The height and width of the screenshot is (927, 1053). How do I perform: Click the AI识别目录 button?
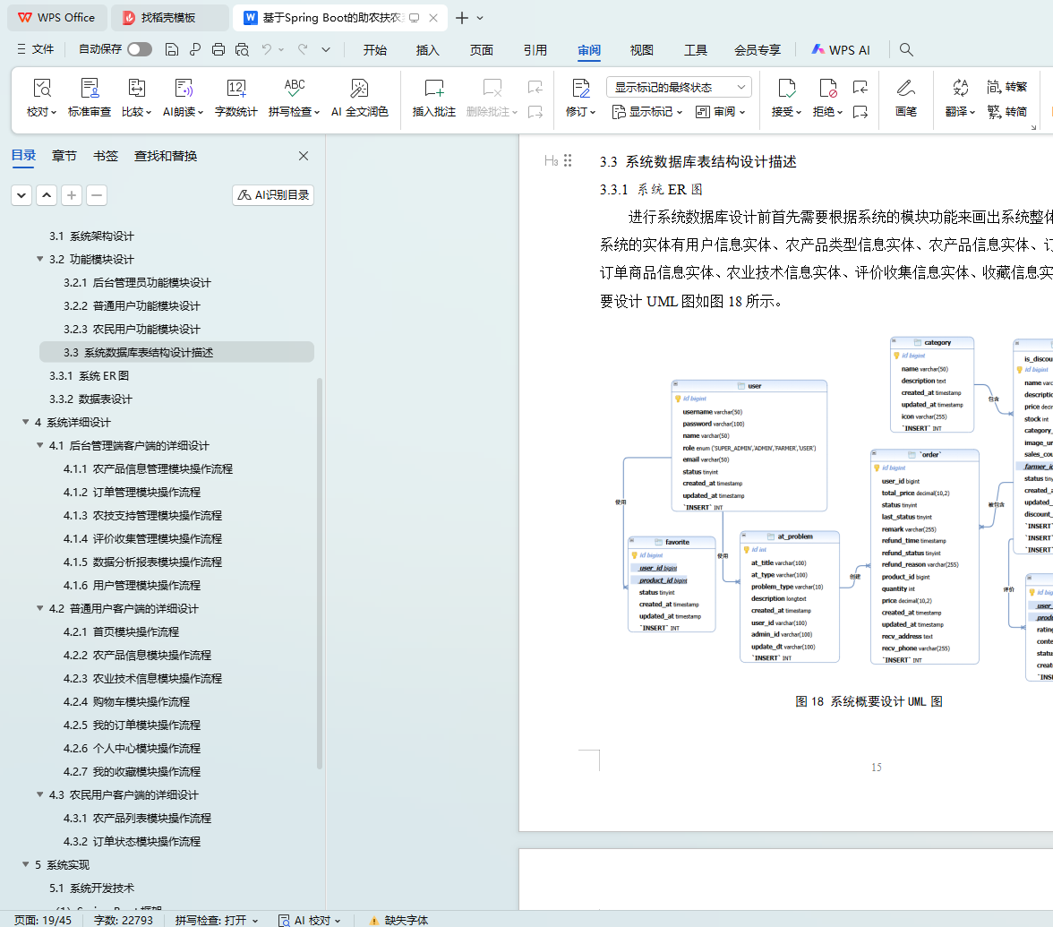273,194
